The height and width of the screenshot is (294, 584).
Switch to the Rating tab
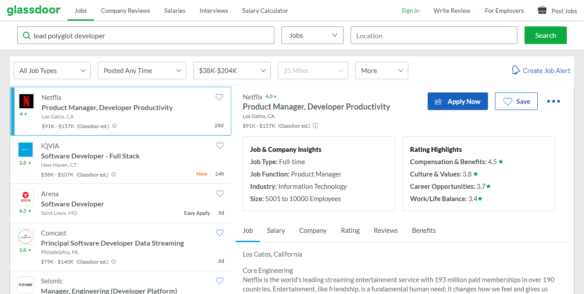(x=350, y=231)
